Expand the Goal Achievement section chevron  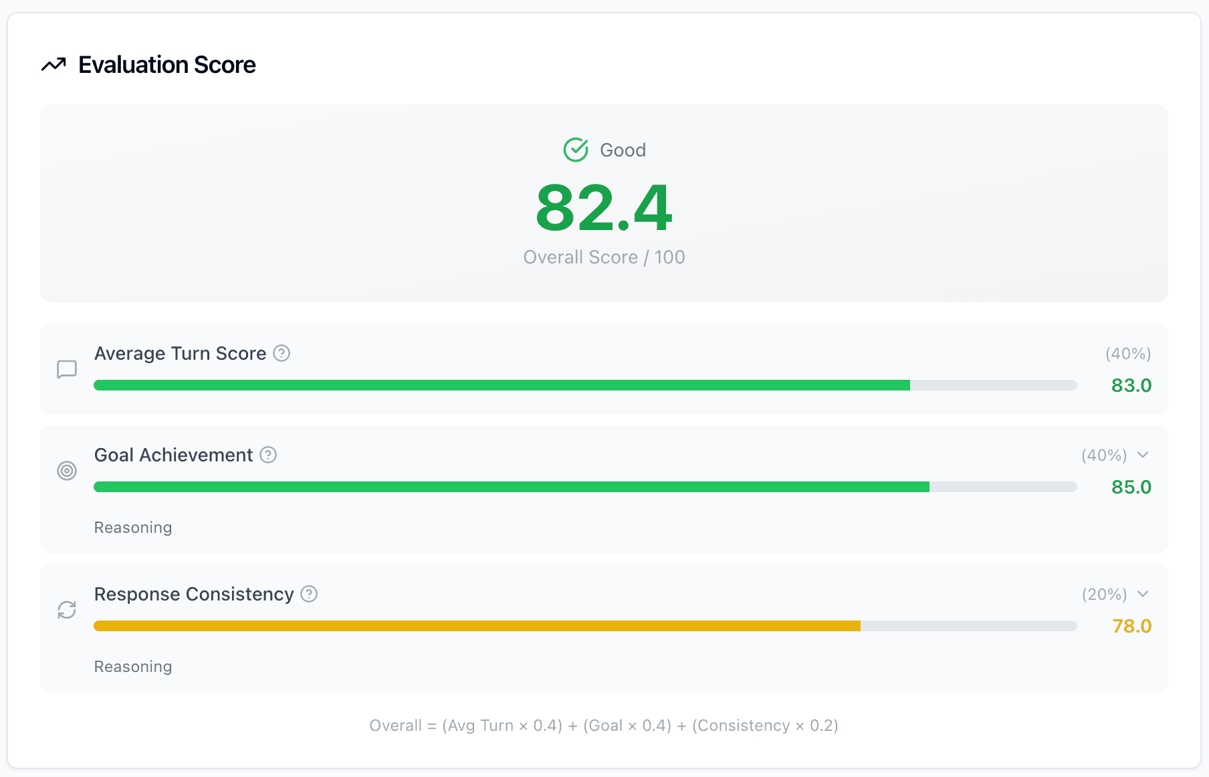[x=1143, y=455]
